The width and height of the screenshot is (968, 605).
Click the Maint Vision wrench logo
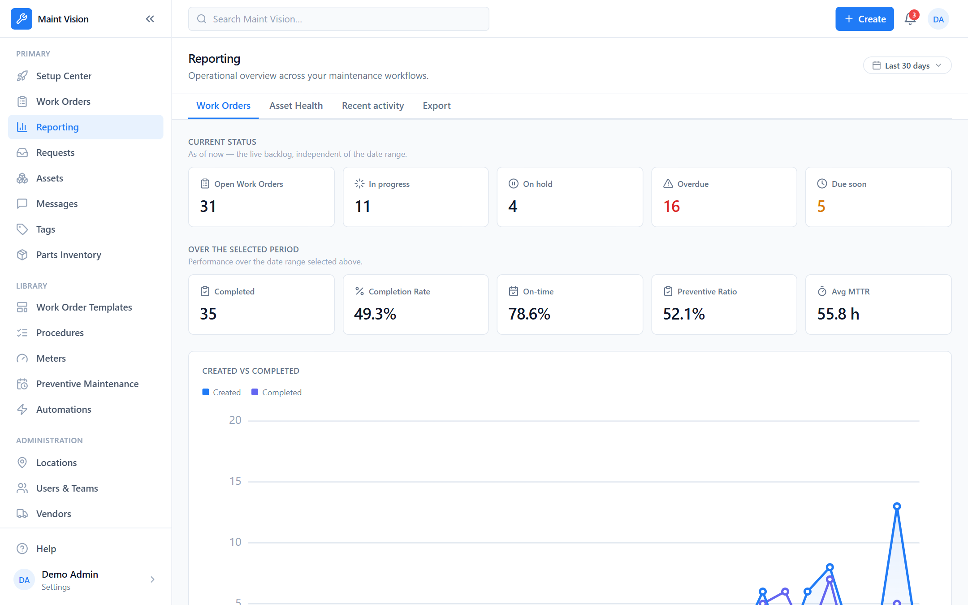point(22,19)
